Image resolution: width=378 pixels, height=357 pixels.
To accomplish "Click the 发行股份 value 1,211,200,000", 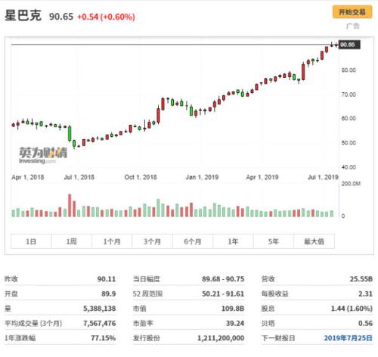I will 221,338.
